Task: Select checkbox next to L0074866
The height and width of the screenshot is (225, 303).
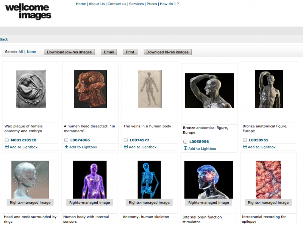Action: click(x=66, y=140)
